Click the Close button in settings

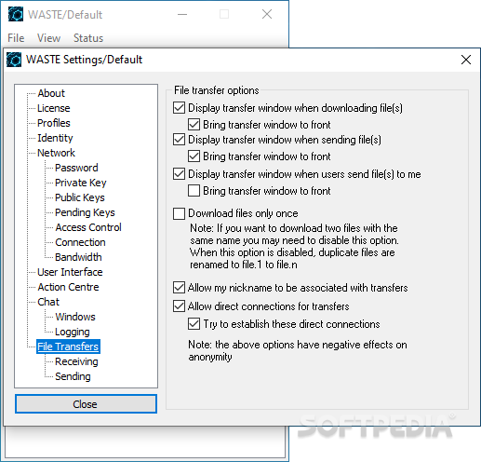pos(86,404)
